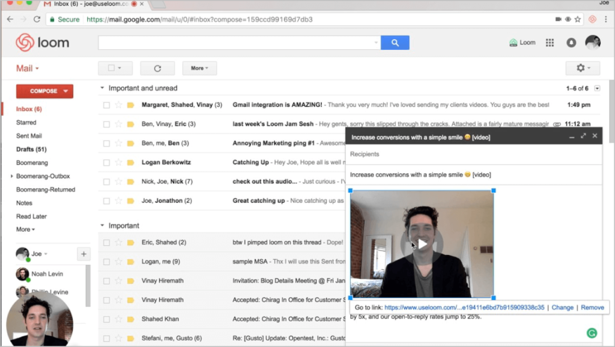Go to the Drafts (51) folder
Image resolution: width=615 pixels, height=347 pixels.
point(31,149)
